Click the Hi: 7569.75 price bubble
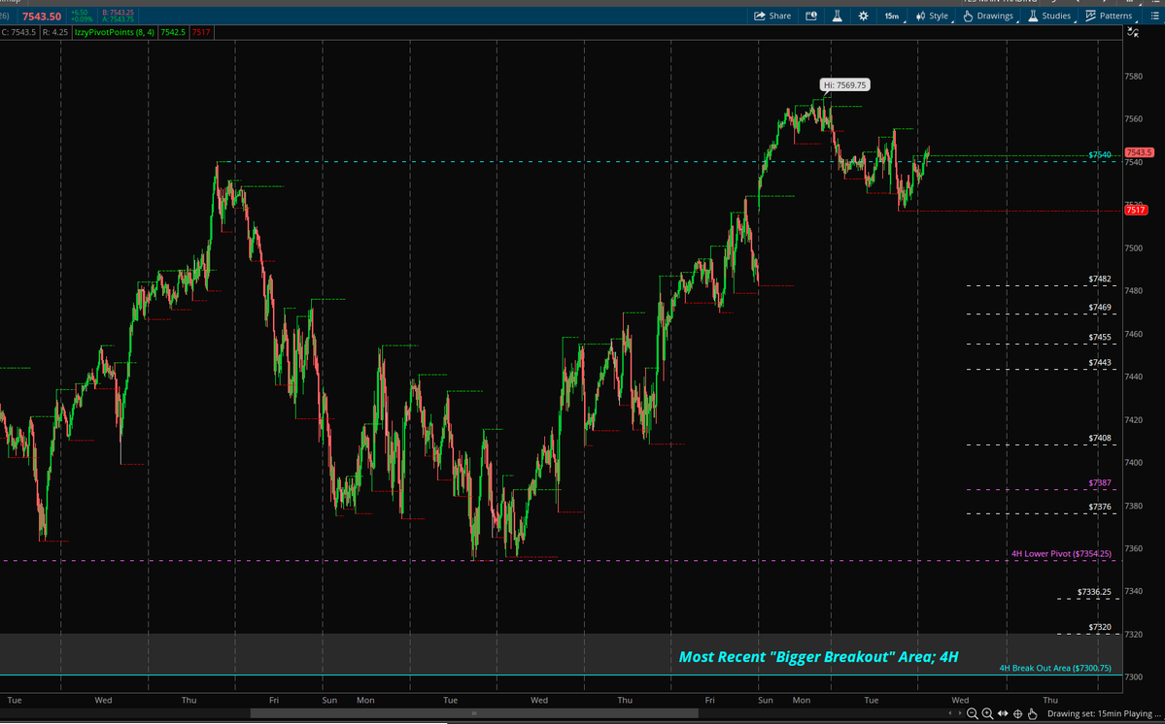 click(844, 85)
